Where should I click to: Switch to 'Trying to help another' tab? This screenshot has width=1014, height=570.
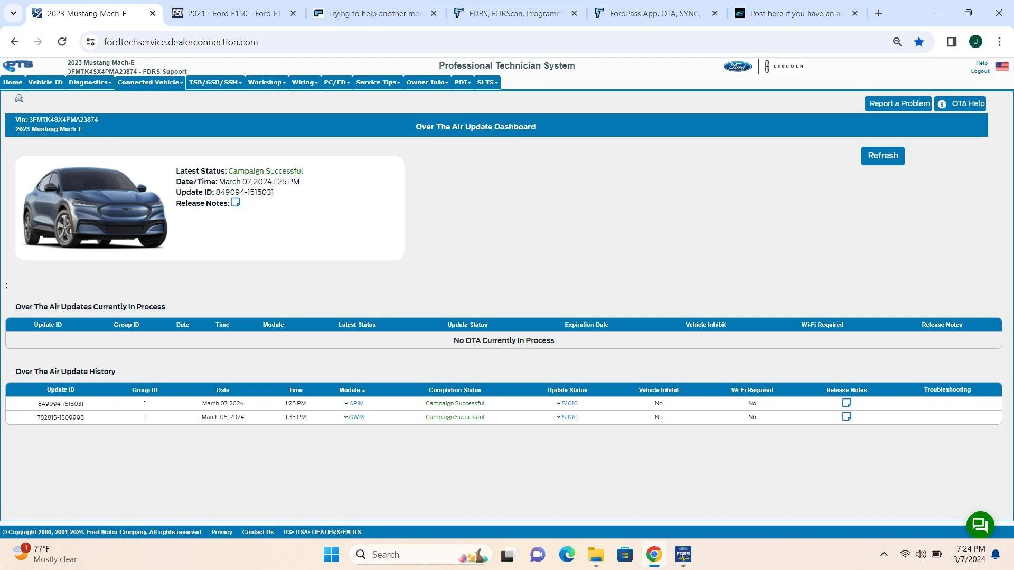374,14
